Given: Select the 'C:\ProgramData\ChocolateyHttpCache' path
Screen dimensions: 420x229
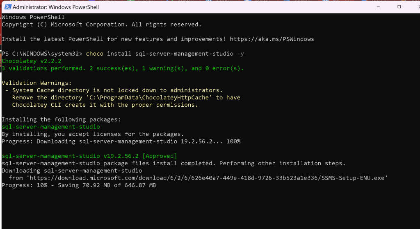Looking at the screenshot, I should pos(149,98).
